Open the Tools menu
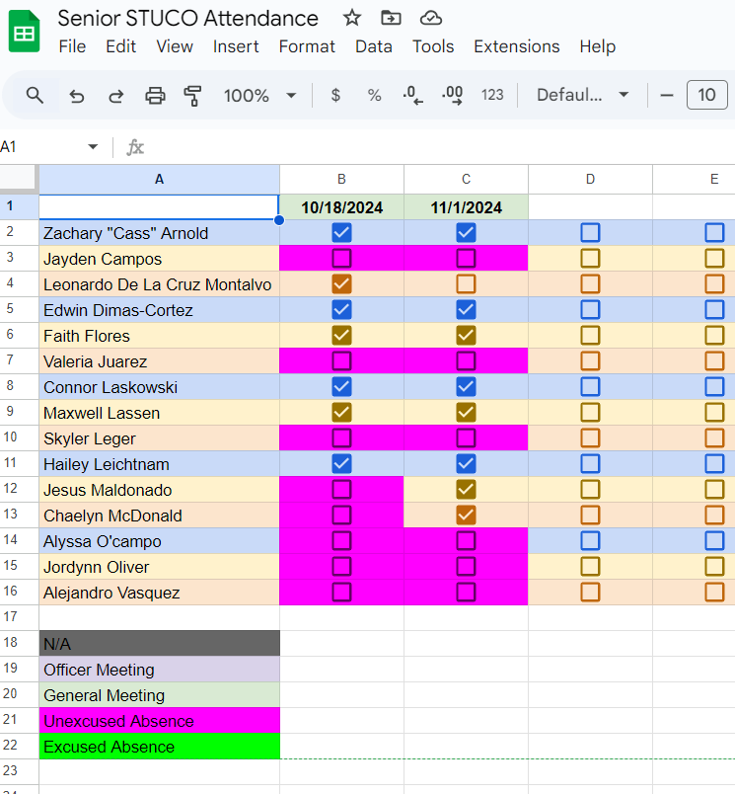Screen dimensions: 735x794 433,46
